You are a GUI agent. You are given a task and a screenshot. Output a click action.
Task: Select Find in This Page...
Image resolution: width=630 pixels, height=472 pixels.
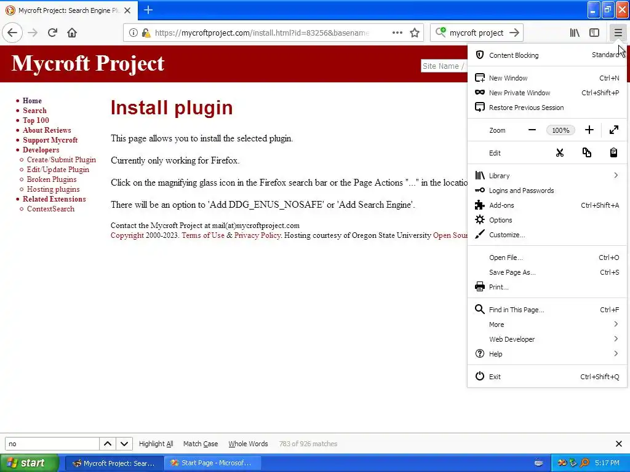(547, 310)
